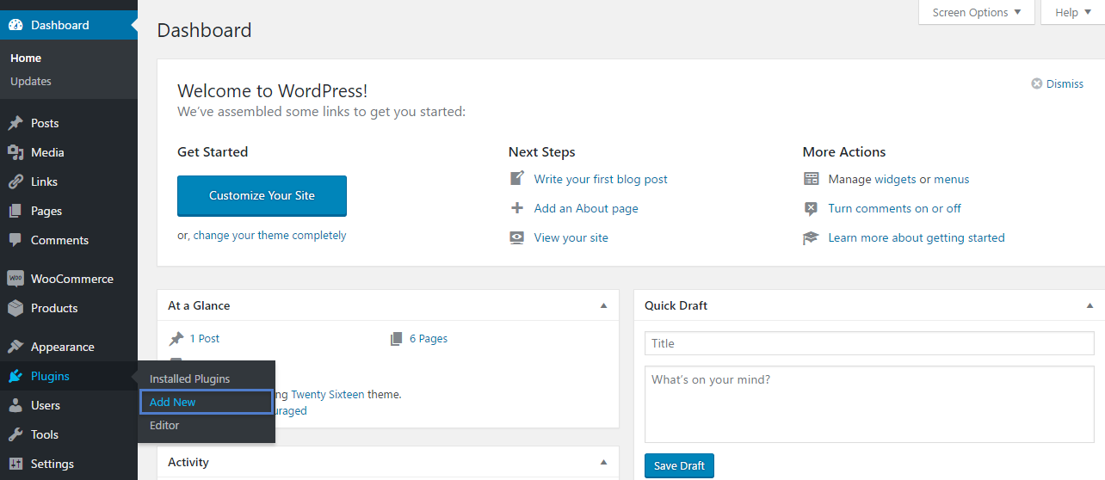The width and height of the screenshot is (1105, 480).
Task: Open the plugin Editor submenu item
Action: (x=164, y=425)
